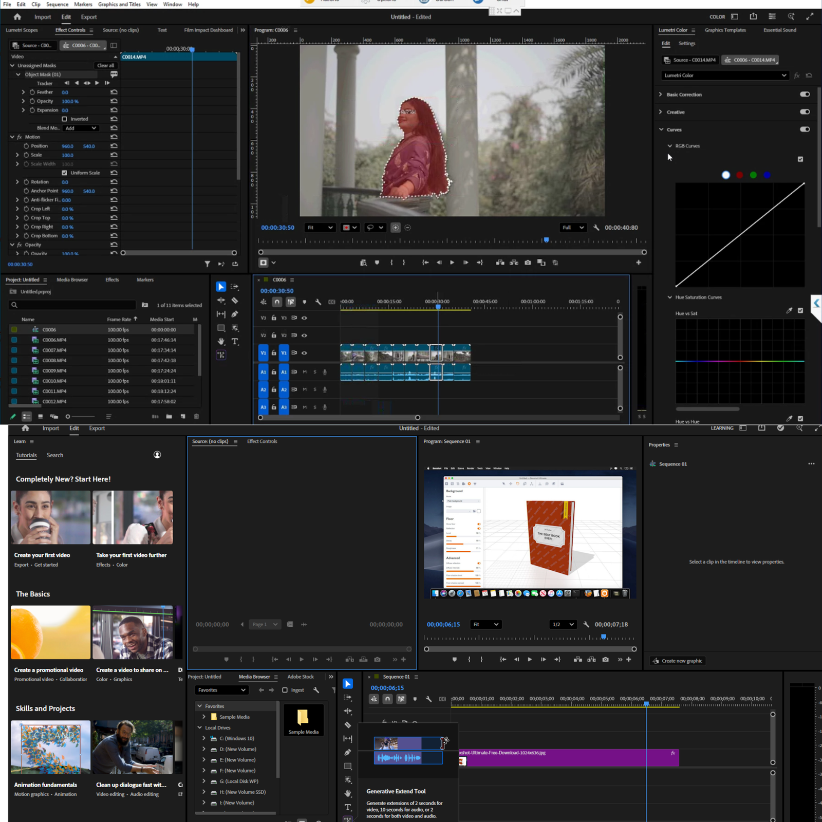Toggle the Curves effect switch in Lumetri Color
Viewport: 822px width, 822px height.
coord(804,129)
